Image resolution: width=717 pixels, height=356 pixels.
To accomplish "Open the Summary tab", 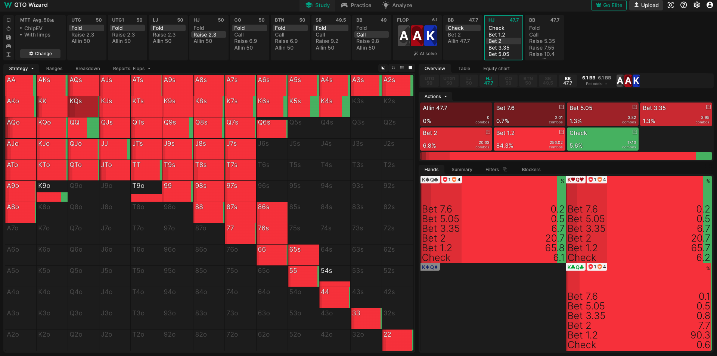I will (462, 170).
